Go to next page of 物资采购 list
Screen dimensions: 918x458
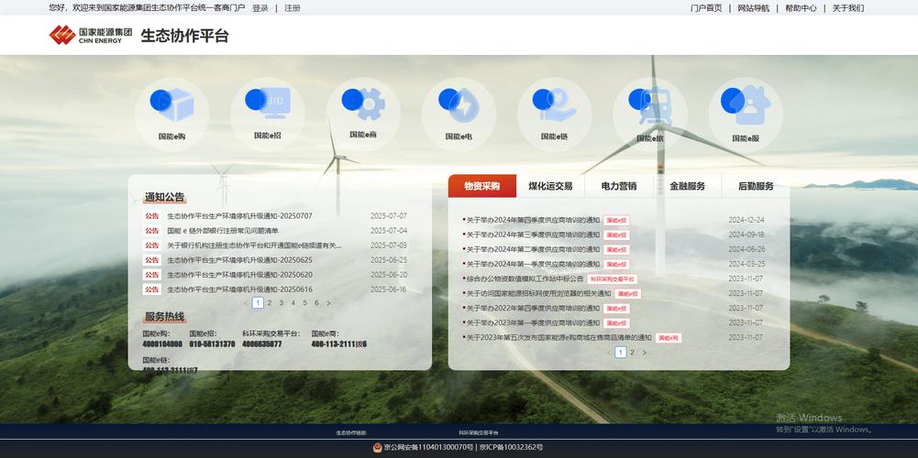(645, 352)
